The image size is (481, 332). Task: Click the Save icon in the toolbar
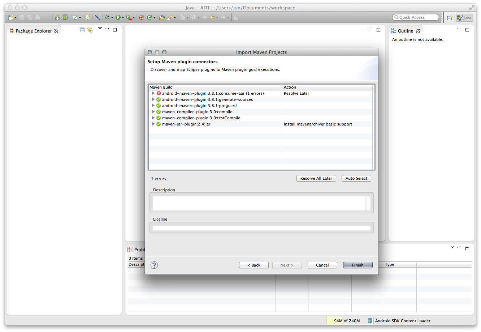point(22,17)
